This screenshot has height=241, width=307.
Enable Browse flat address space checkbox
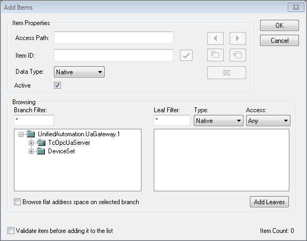pos(17,202)
